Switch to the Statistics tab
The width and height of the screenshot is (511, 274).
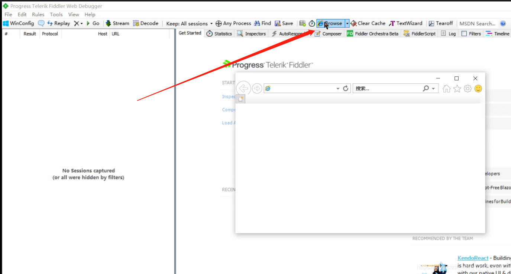[219, 34]
